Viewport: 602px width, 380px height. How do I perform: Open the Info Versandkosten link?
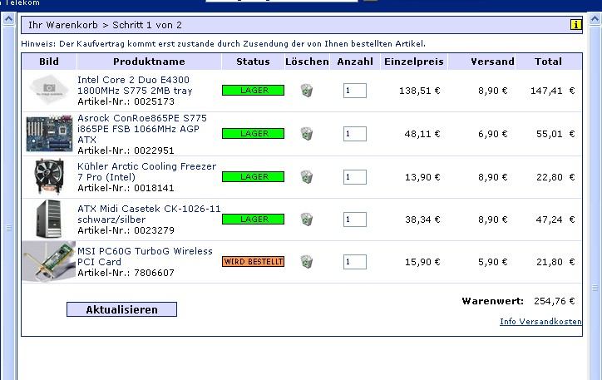pos(540,321)
